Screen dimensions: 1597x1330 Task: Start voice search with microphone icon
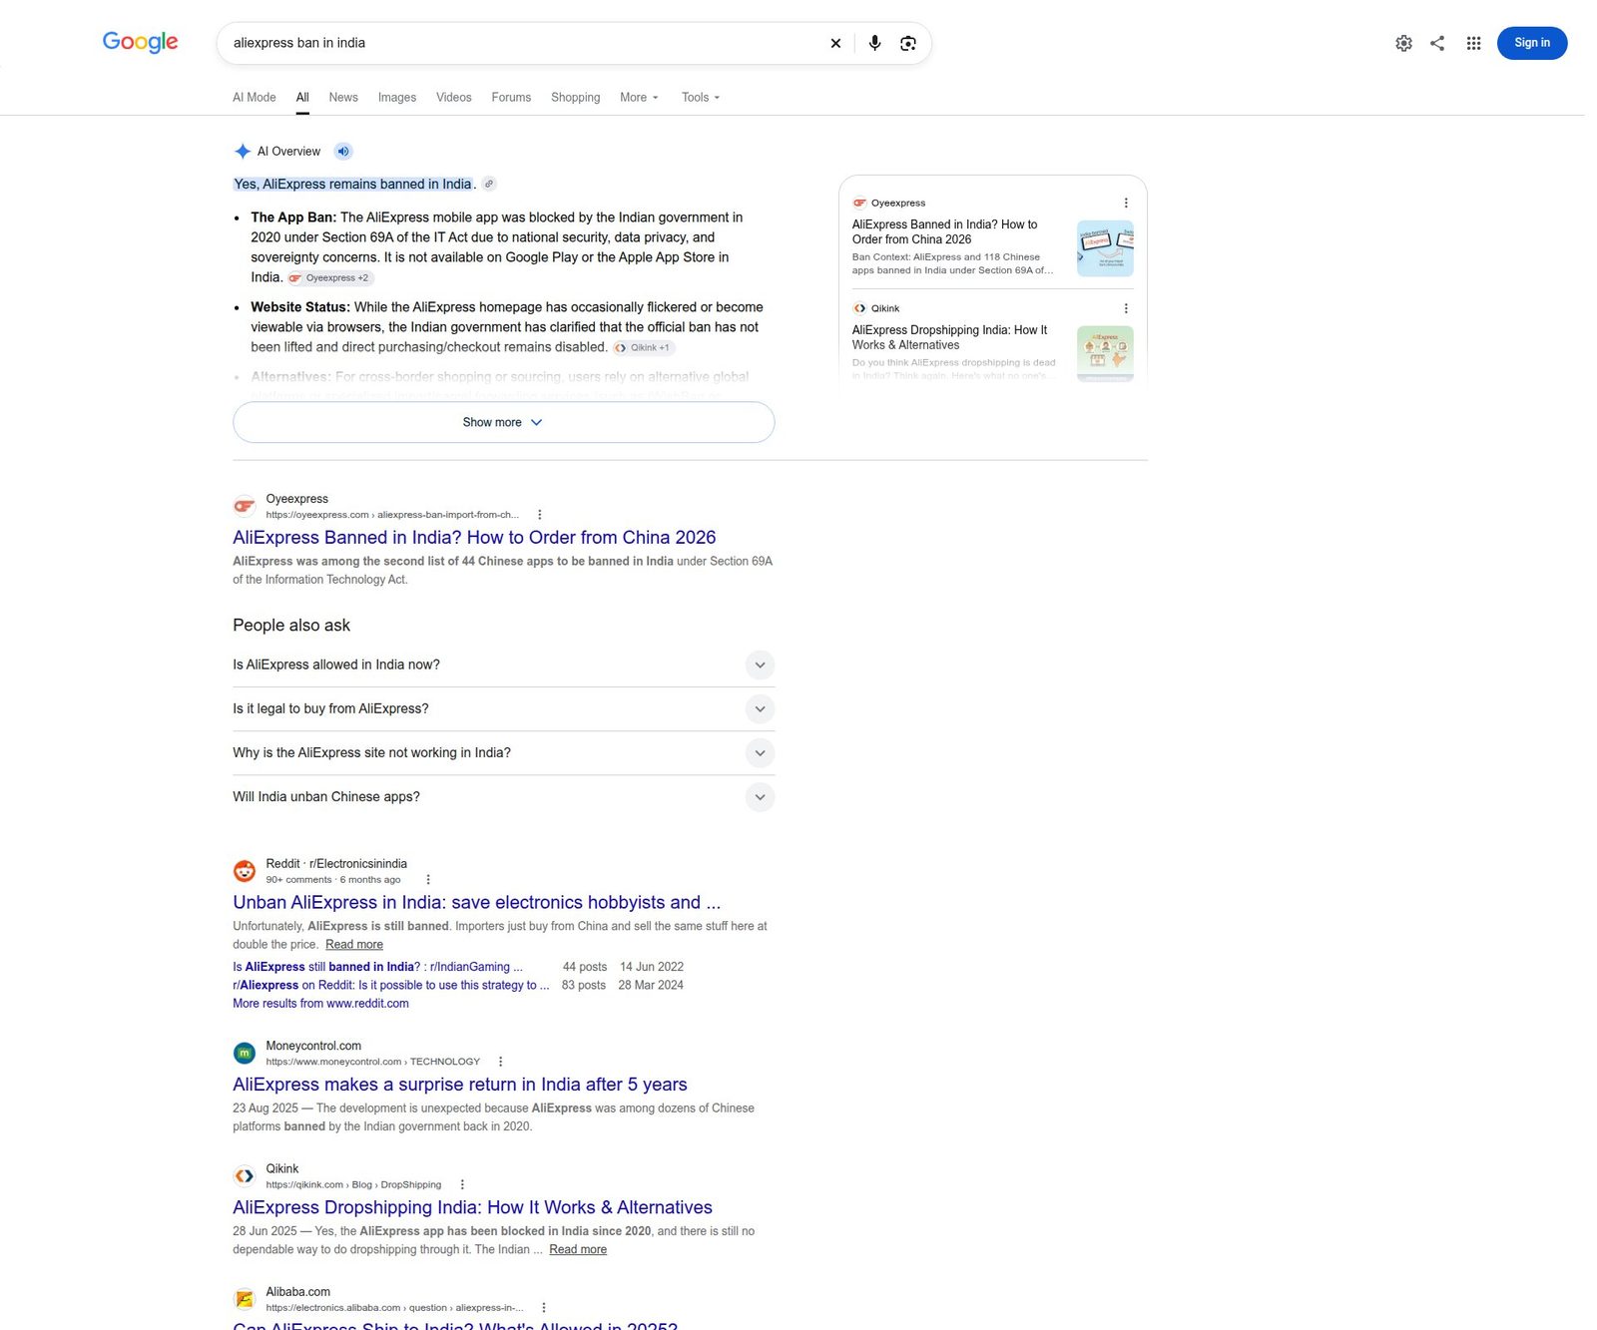click(874, 43)
